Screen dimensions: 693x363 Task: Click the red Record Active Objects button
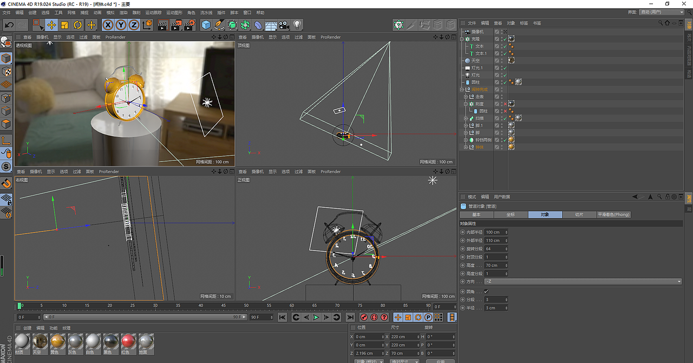pos(364,317)
